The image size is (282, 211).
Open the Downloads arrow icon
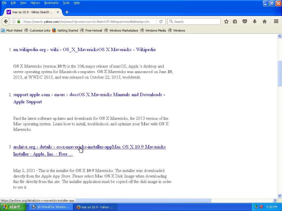(255, 21)
